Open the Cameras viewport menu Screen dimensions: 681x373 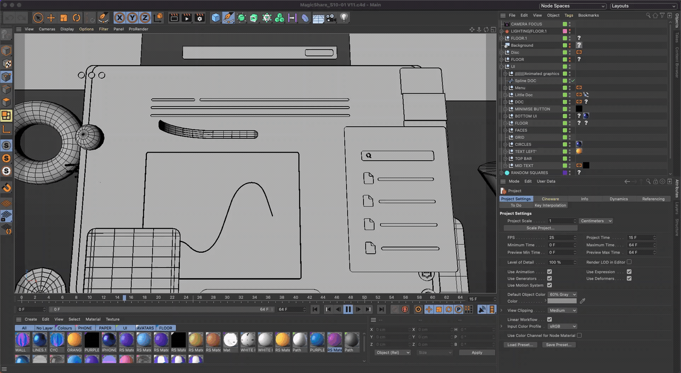(47, 29)
